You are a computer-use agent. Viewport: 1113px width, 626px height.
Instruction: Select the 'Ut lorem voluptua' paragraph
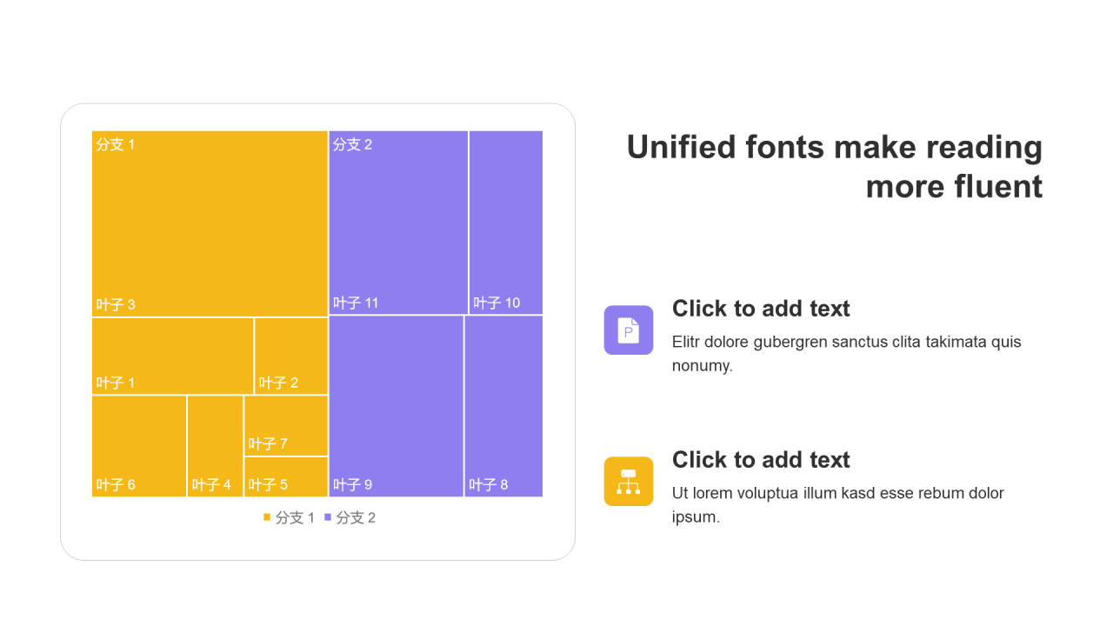click(x=837, y=504)
